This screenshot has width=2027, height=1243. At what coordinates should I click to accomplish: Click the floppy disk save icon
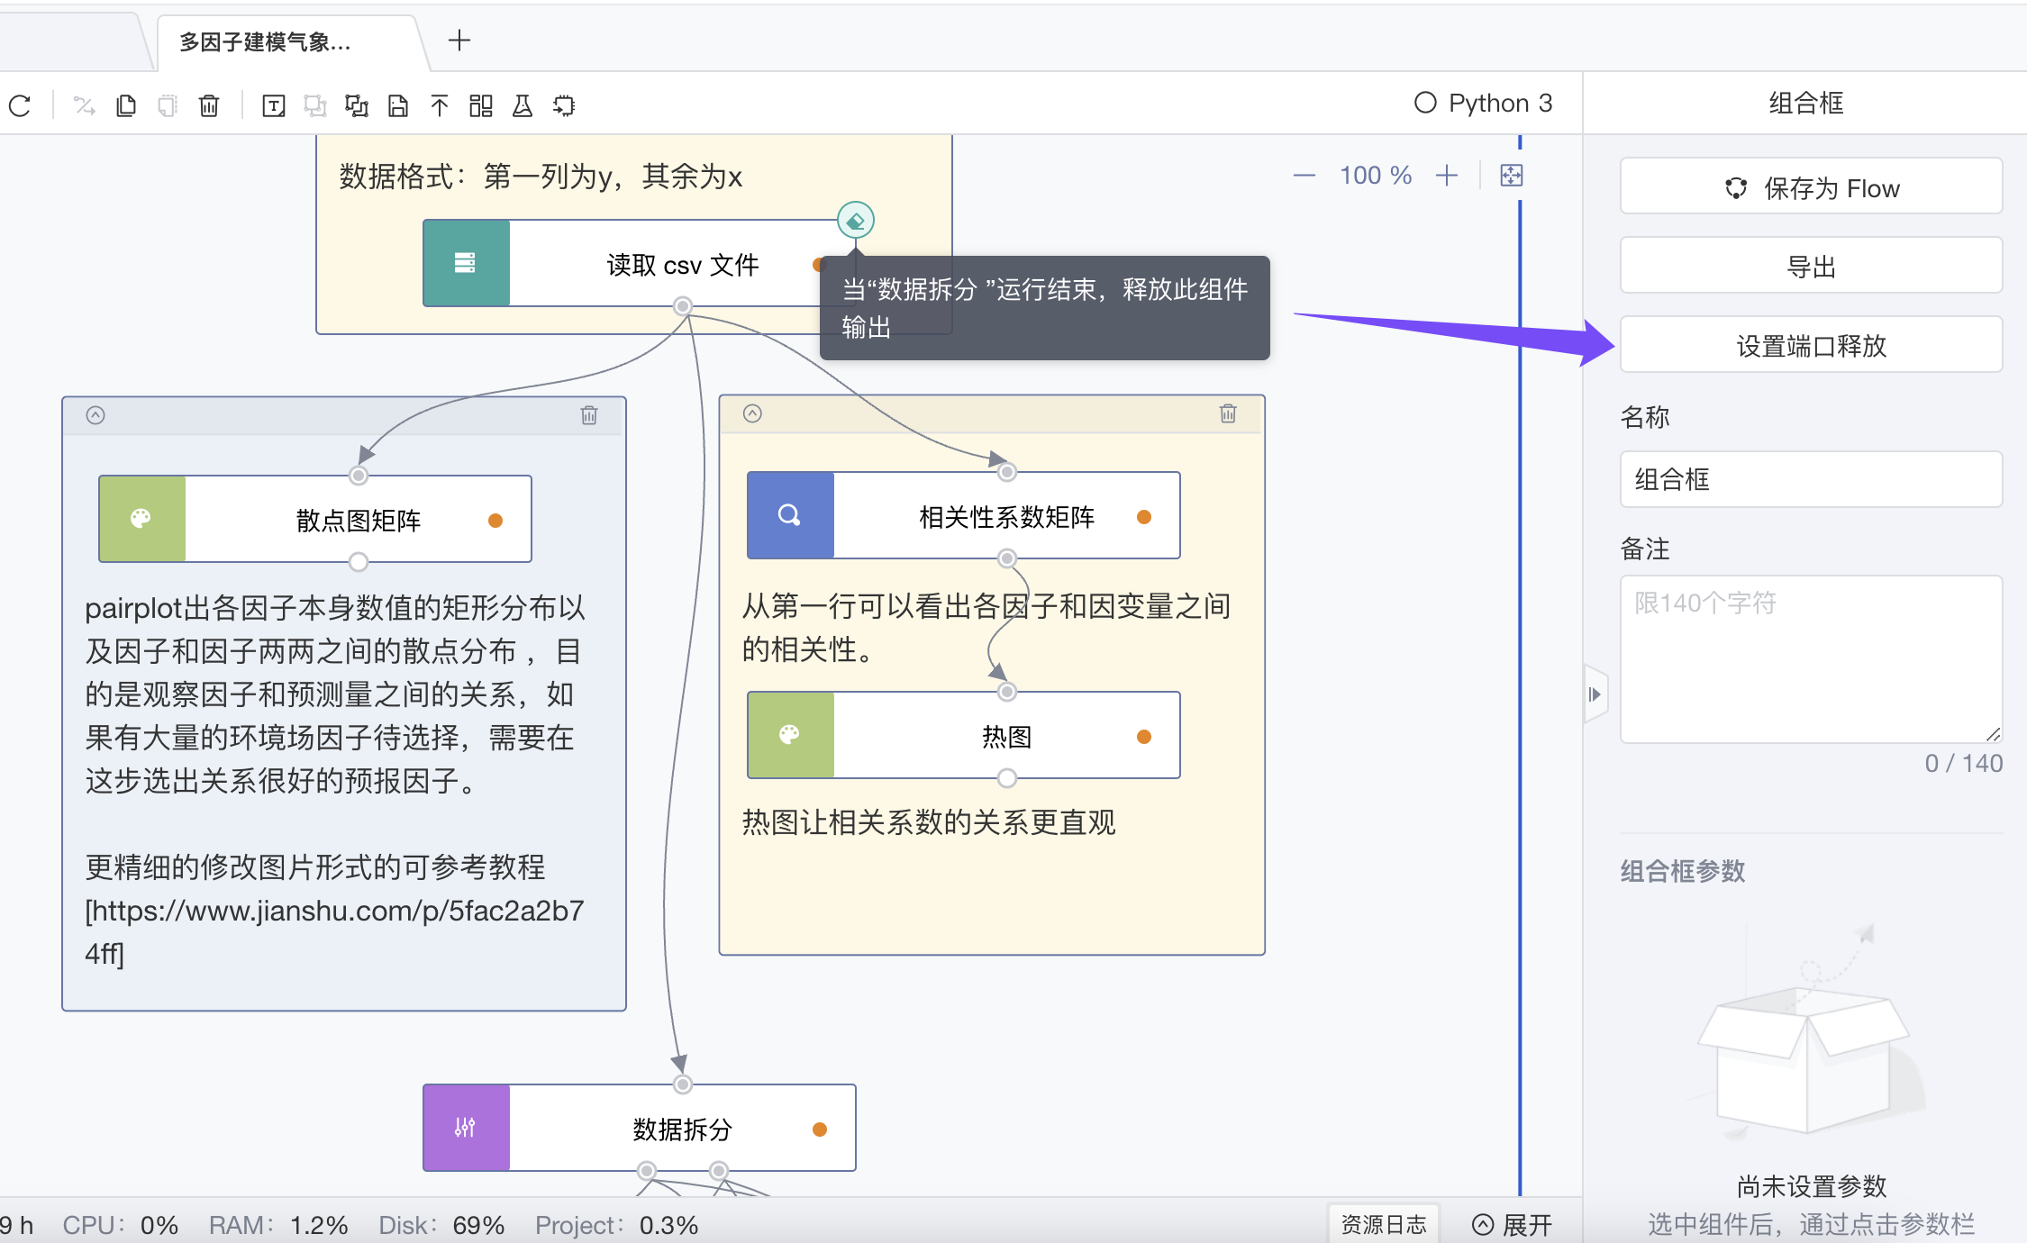(398, 105)
